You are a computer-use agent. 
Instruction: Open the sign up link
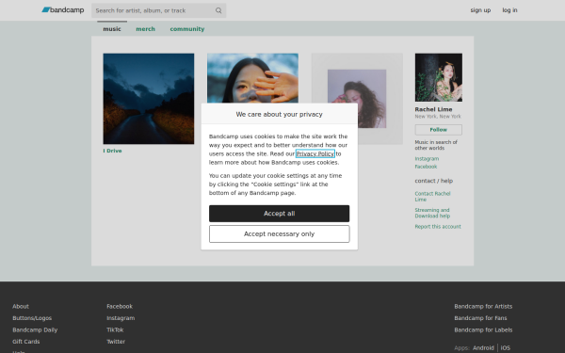point(480,10)
